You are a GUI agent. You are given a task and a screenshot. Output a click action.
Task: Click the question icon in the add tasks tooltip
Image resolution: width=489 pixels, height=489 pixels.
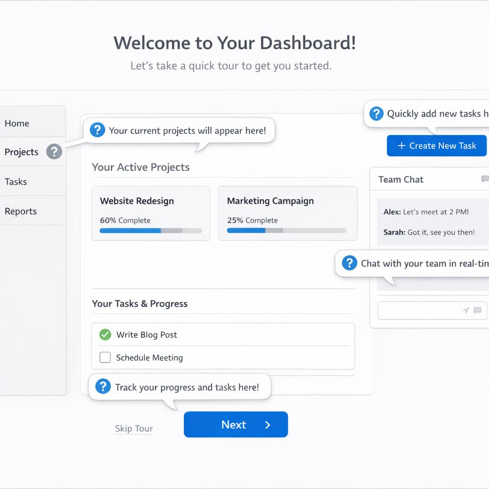click(x=376, y=113)
